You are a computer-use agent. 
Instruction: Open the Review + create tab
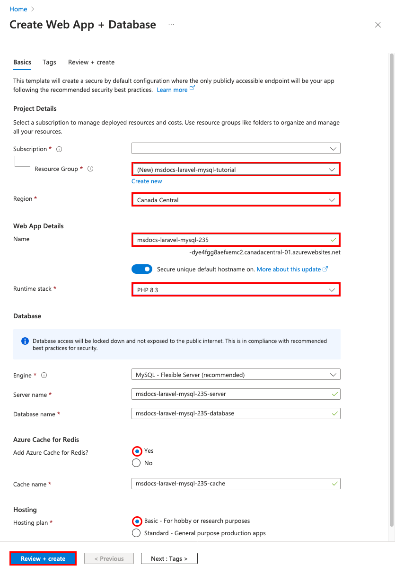tap(91, 62)
